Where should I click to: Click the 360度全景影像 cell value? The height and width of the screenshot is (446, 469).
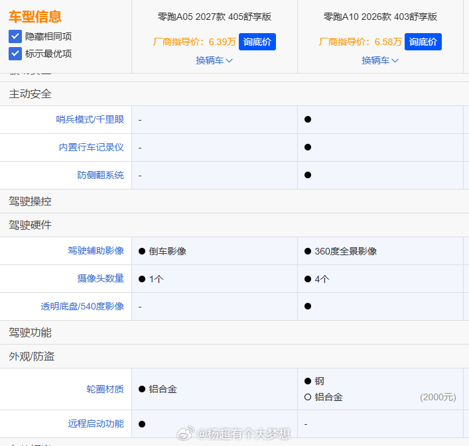[x=346, y=251]
